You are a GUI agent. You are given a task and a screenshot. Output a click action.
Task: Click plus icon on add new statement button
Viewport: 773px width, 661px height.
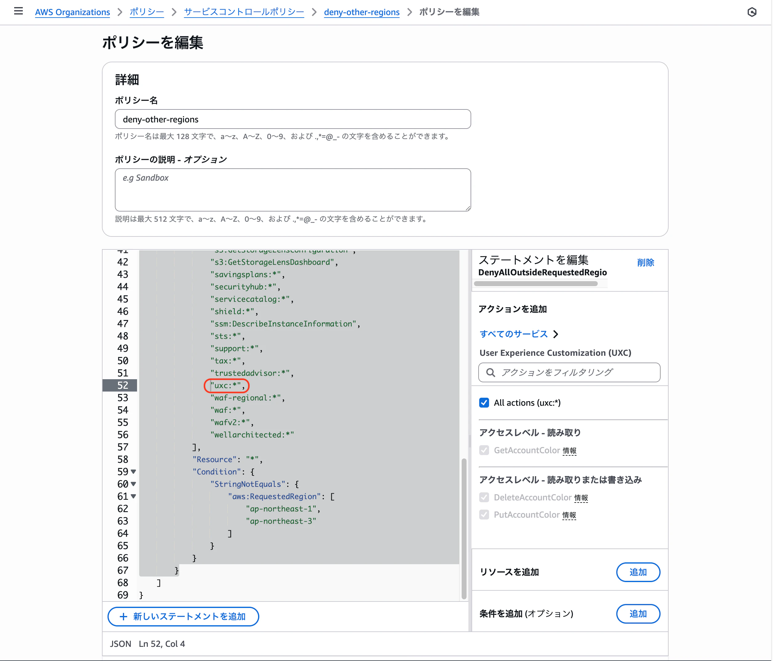(123, 617)
